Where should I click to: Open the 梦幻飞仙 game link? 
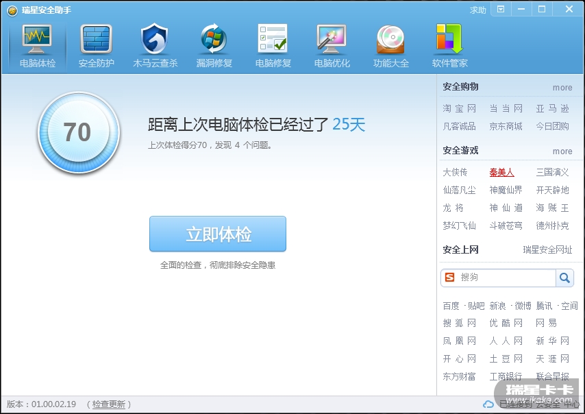459,226
